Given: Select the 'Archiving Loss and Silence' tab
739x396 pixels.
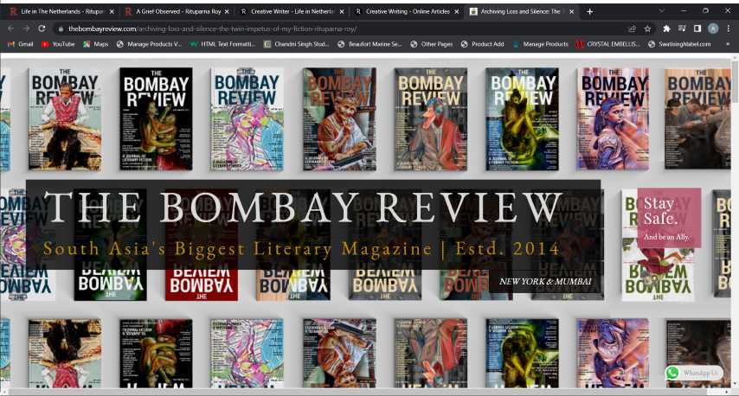Looking at the screenshot, I should click(x=521, y=11).
